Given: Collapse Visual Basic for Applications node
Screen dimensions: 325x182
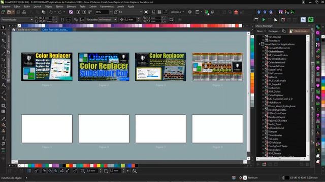Looking at the screenshot, I should [259, 44].
